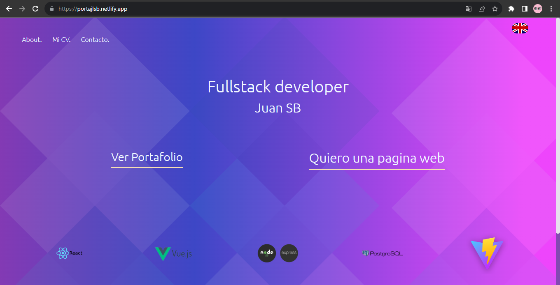Open the About. nav item
Viewport: 560px width, 285px height.
point(32,40)
